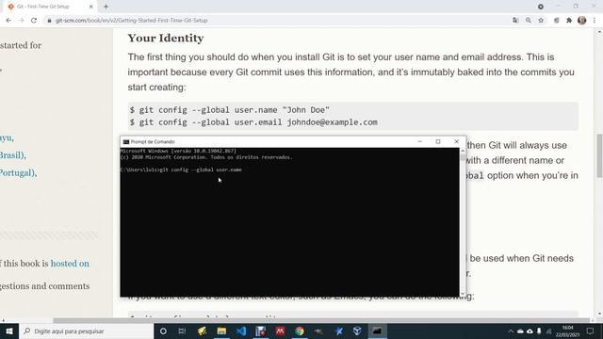
Task: Click the git config user.name code line
Action: coord(230,110)
